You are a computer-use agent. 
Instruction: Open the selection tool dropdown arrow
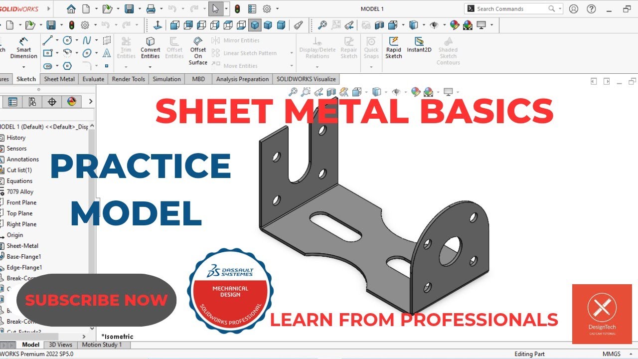(226, 9)
